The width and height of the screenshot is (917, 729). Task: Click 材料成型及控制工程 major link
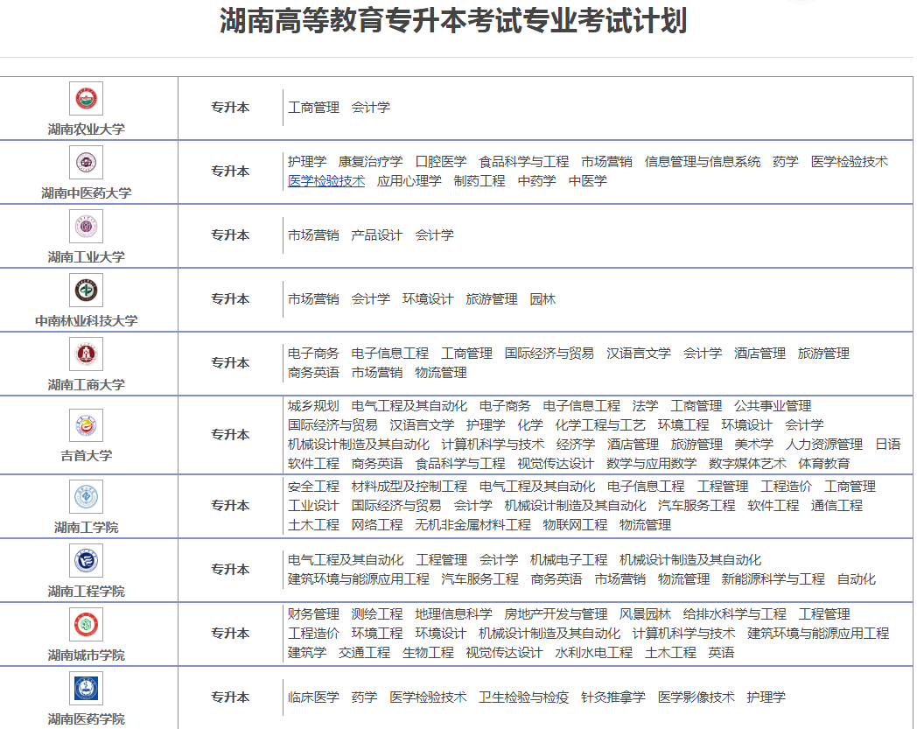[409, 487]
